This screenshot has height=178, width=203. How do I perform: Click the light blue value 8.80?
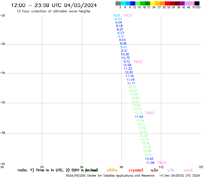pos(124,47)
